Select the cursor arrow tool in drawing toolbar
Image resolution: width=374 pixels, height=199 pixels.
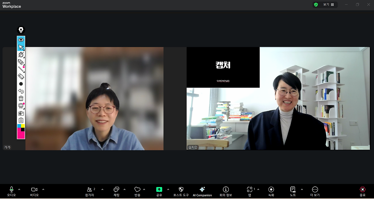[x=21, y=47]
